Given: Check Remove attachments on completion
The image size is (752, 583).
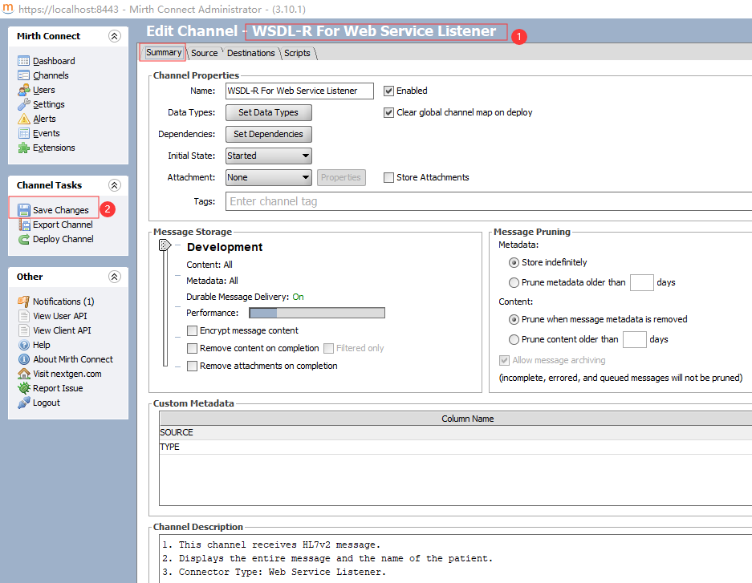Looking at the screenshot, I should point(192,366).
